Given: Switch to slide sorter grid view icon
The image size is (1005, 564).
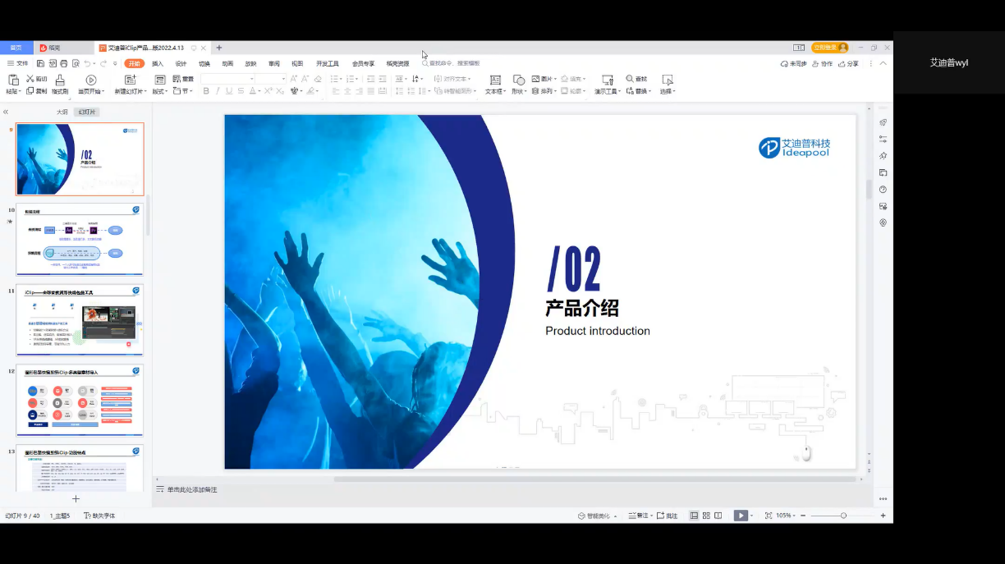Looking at the screenshot, I should [706, 516].
